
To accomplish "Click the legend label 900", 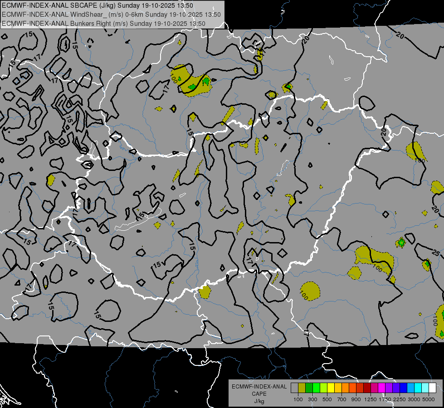I will point(356,399).
